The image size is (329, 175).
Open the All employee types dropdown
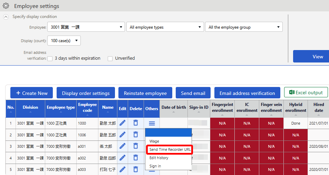coord(165,27)
